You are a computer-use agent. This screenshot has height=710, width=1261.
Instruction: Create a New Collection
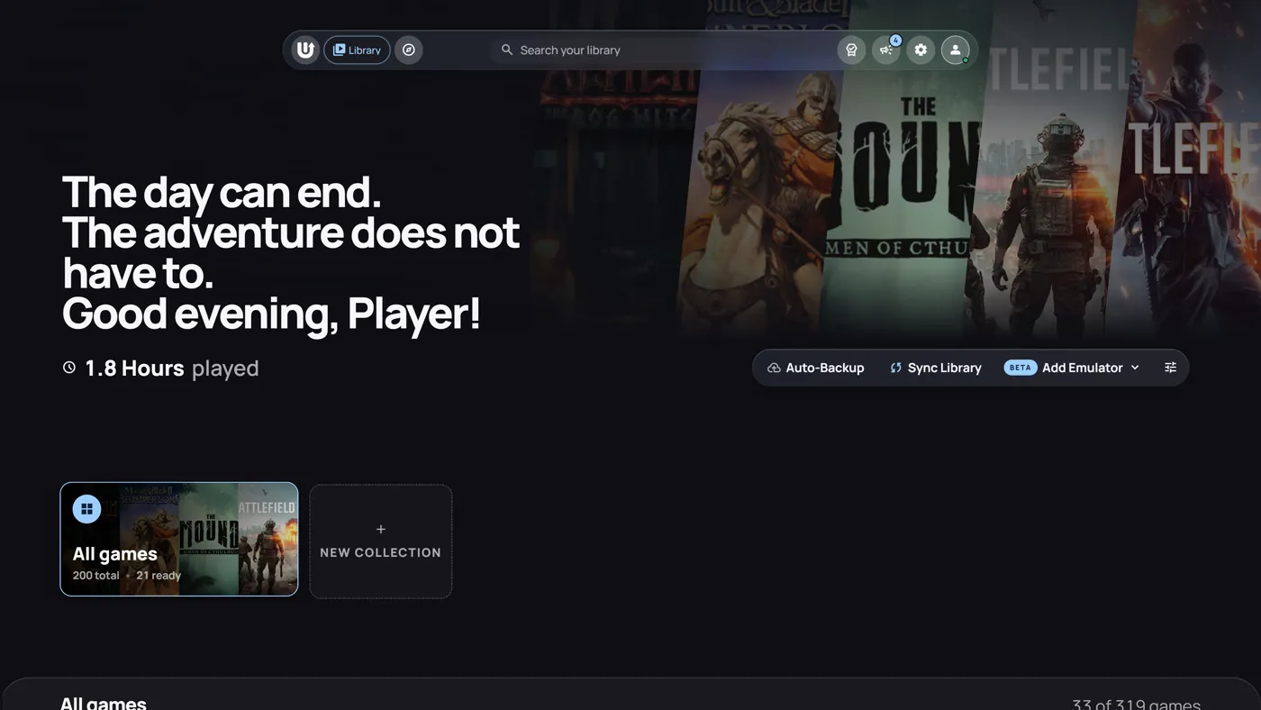[x=381, y=541]
